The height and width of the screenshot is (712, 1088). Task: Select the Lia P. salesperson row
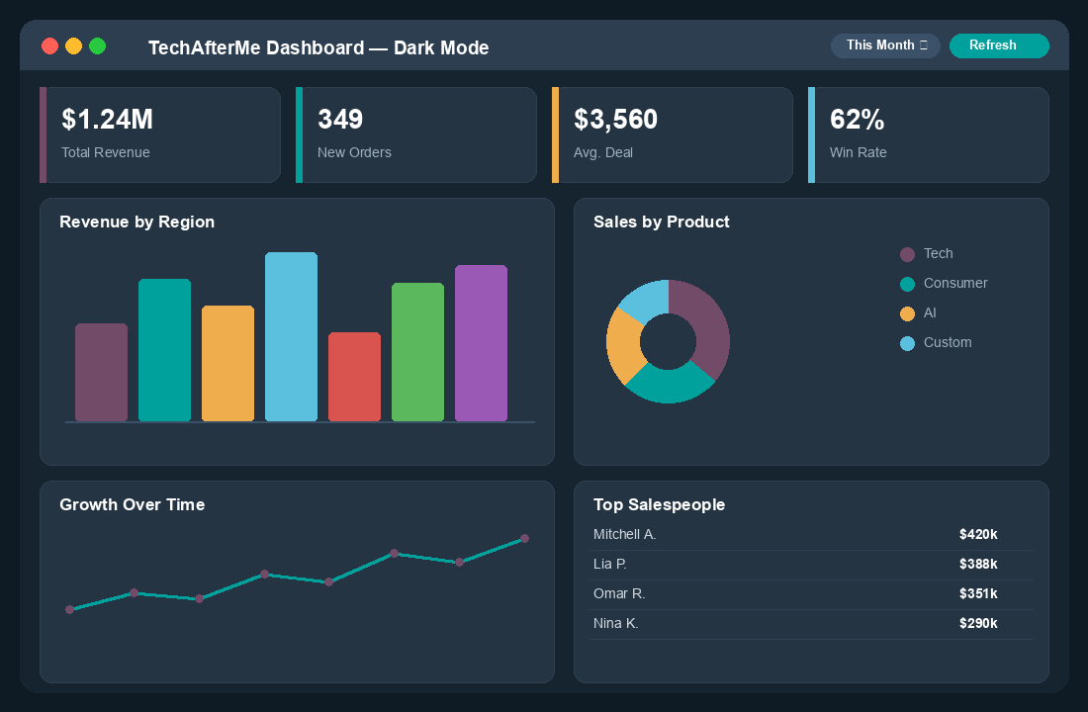811,565
